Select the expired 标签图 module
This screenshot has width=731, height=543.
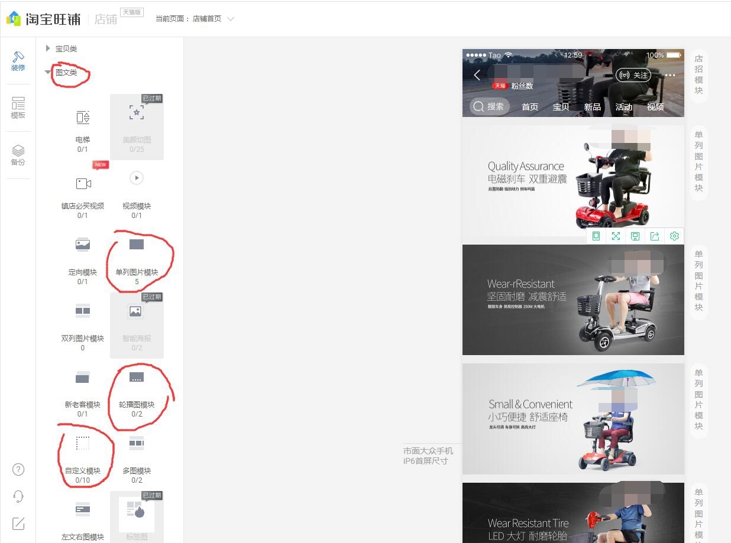tap(137, 517)
